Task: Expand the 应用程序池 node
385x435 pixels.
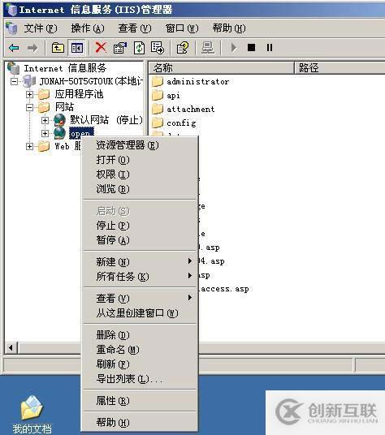Action: (x=29, y=94)
